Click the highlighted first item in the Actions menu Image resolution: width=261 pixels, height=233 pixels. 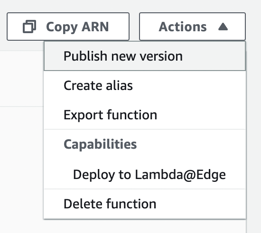coord(145,56)
